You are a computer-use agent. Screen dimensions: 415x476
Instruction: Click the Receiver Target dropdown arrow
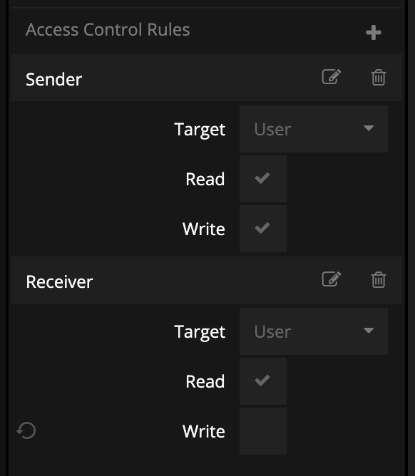tap(369, 331)
